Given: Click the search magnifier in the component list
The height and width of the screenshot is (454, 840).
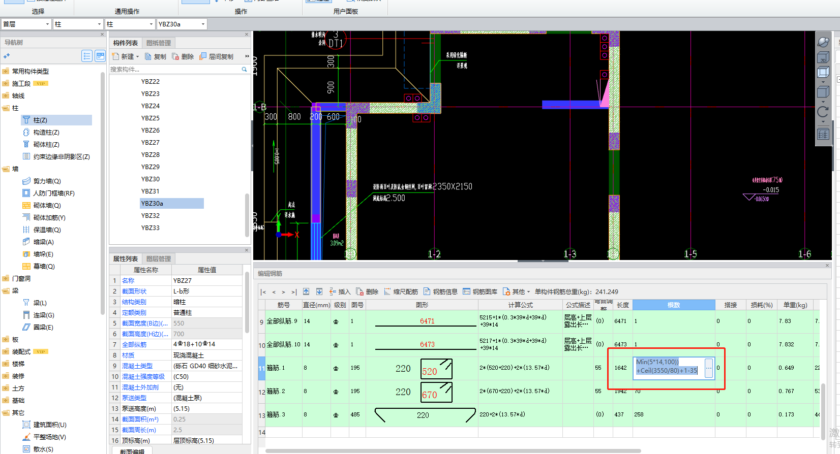Looking at the screenshot, I should tap(245, 69).
